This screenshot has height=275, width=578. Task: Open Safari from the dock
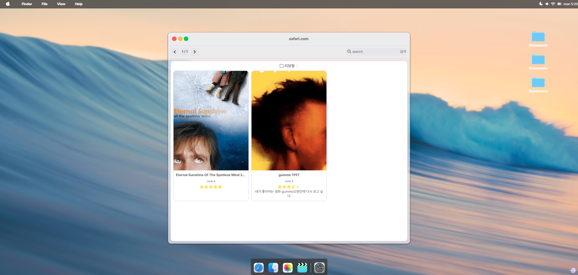259,268
